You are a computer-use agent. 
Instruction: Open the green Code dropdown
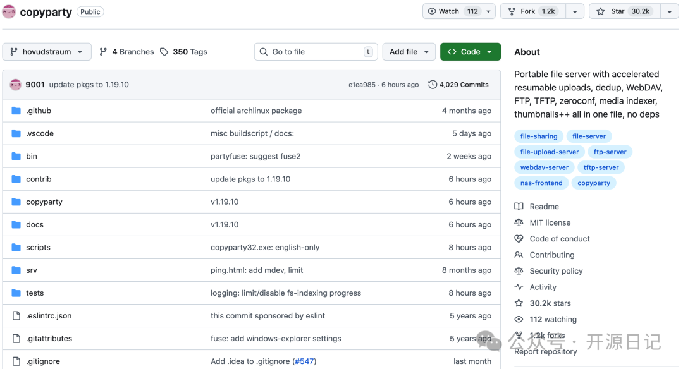click(470, 52)
